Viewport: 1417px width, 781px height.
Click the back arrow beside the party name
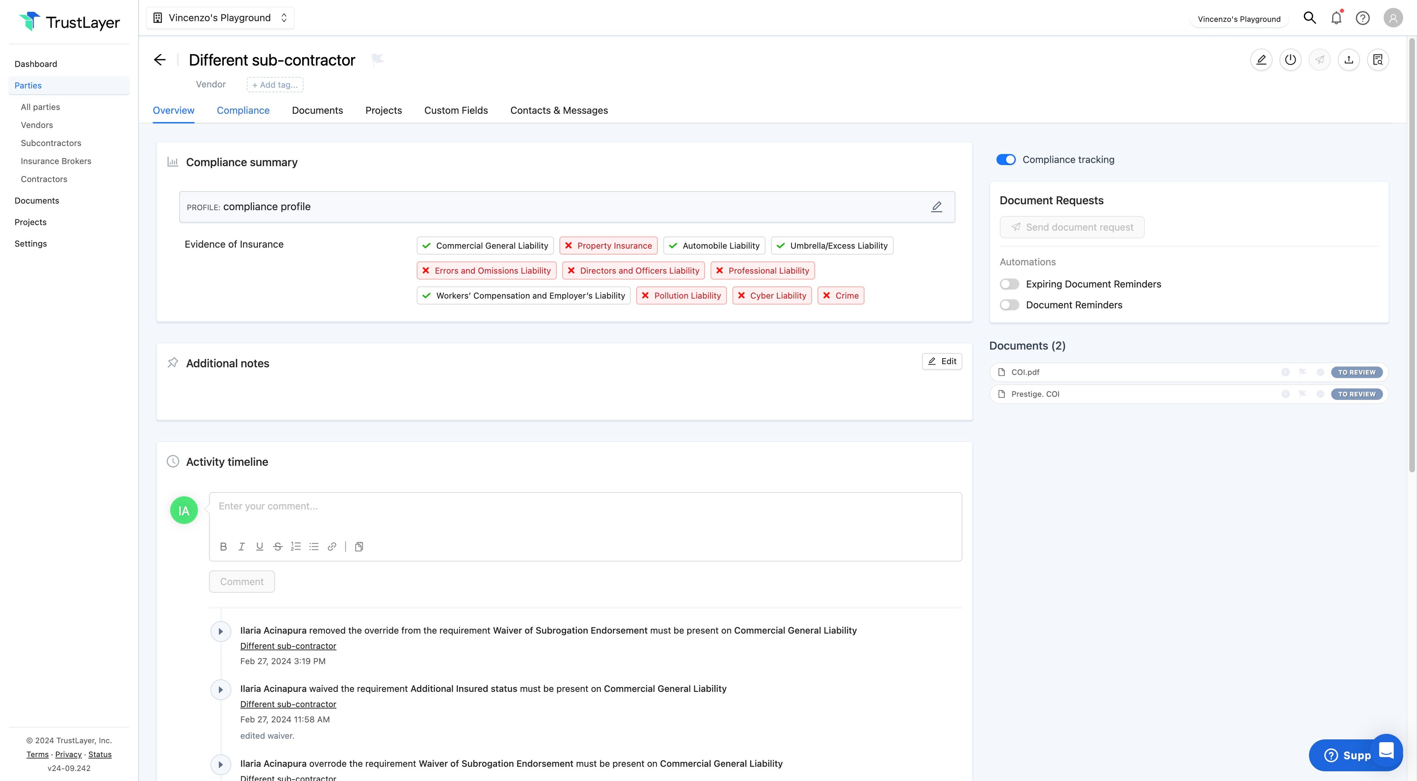tap(159, 60)
